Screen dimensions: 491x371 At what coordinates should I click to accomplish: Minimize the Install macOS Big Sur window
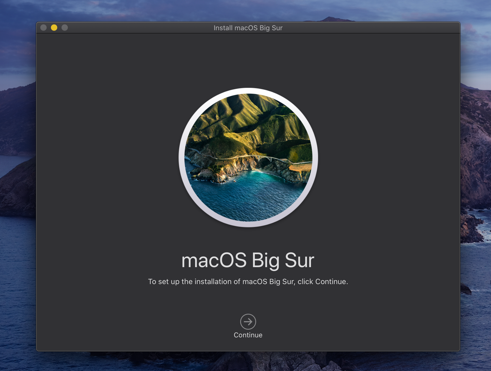[x=54, y=28]
